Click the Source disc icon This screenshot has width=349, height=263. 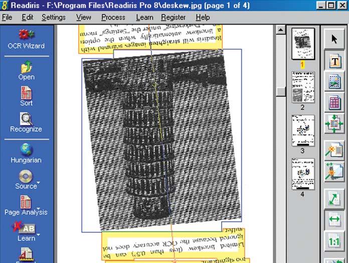[26, 176]
